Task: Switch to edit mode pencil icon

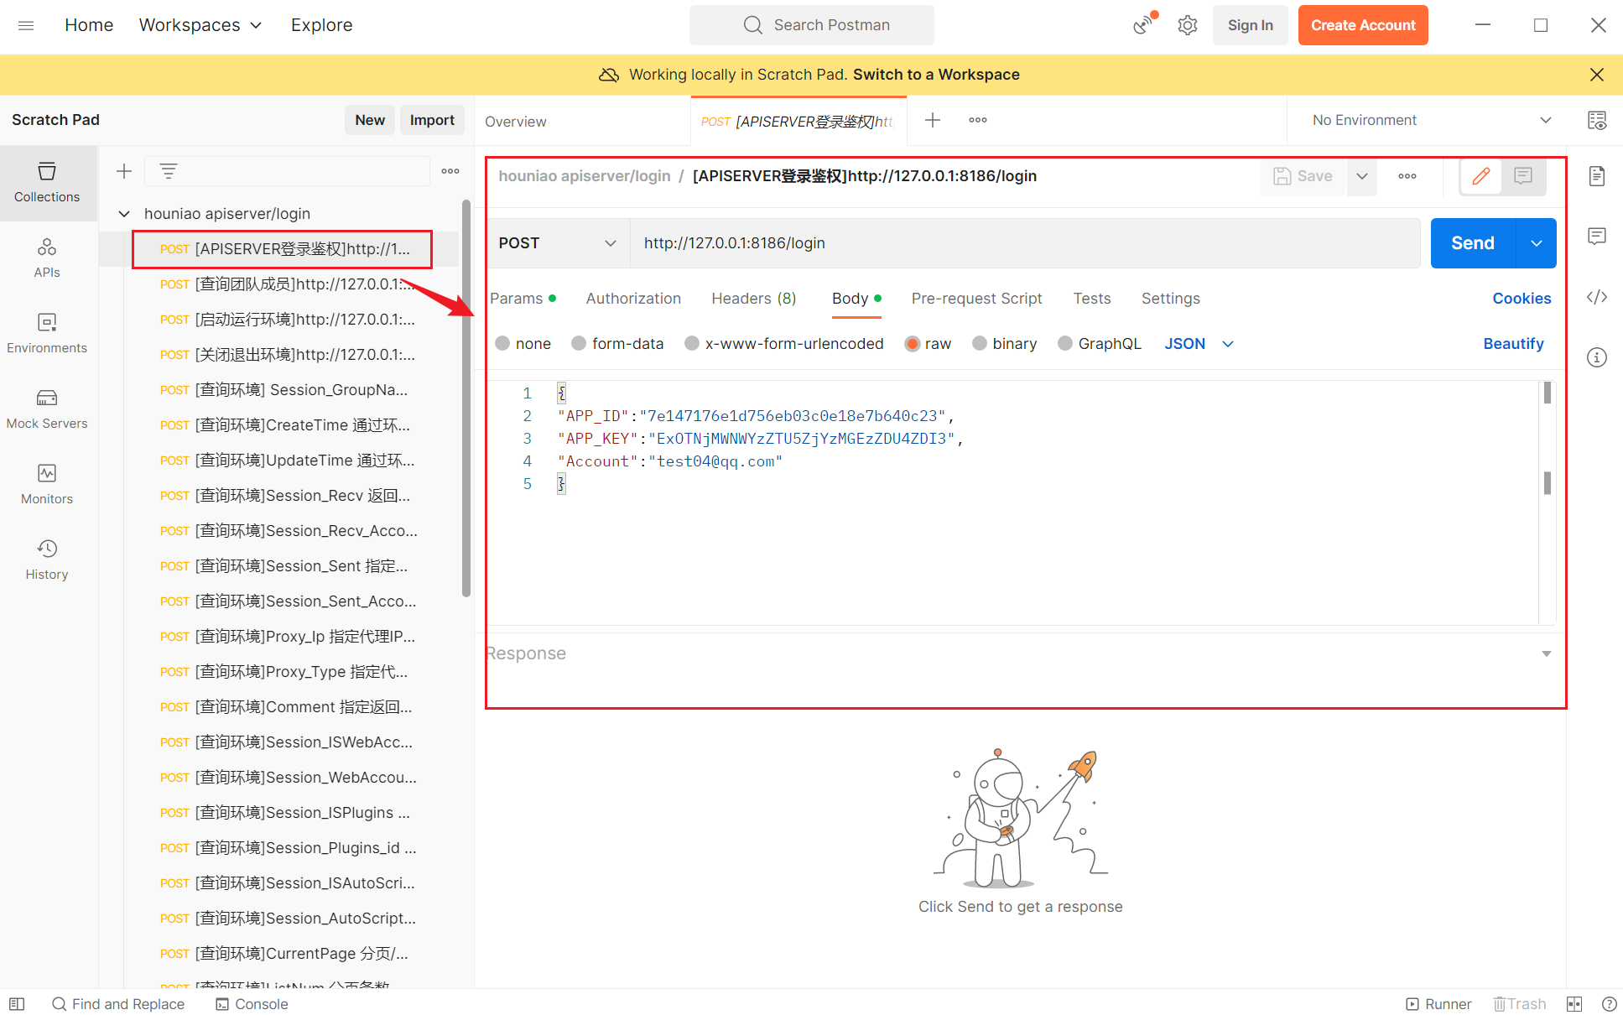Action: tap(1480, 176)
